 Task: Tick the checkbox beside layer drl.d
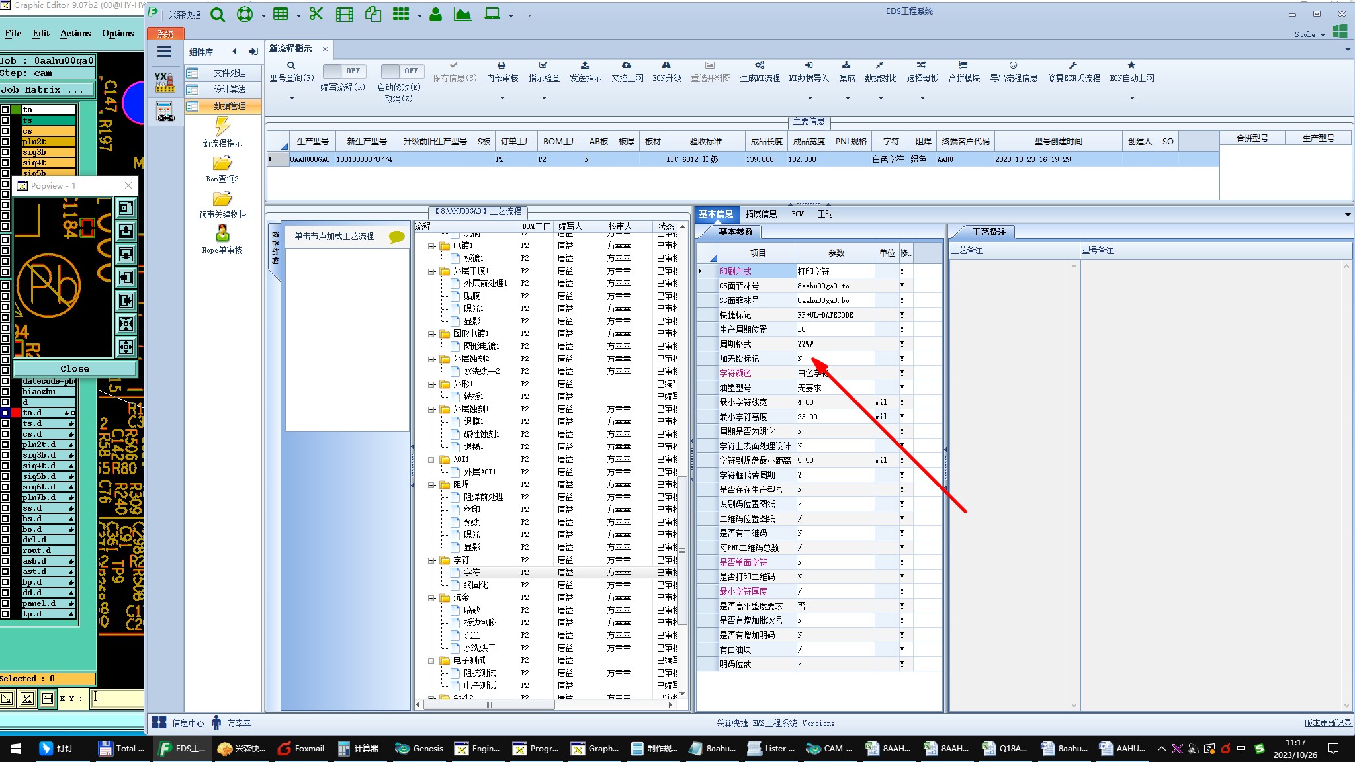click(5, 540)
